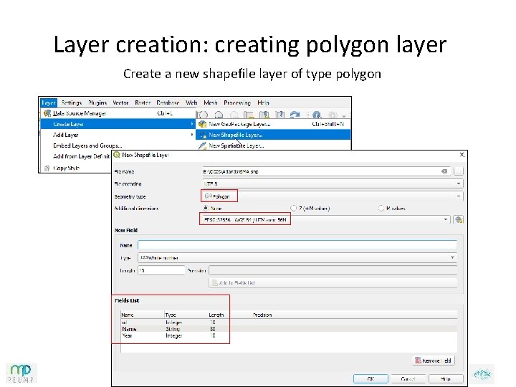The height and width of the screenshot is (387, 516).
Task: Open the CRS selection dropdown
Action: coord(325,219)
